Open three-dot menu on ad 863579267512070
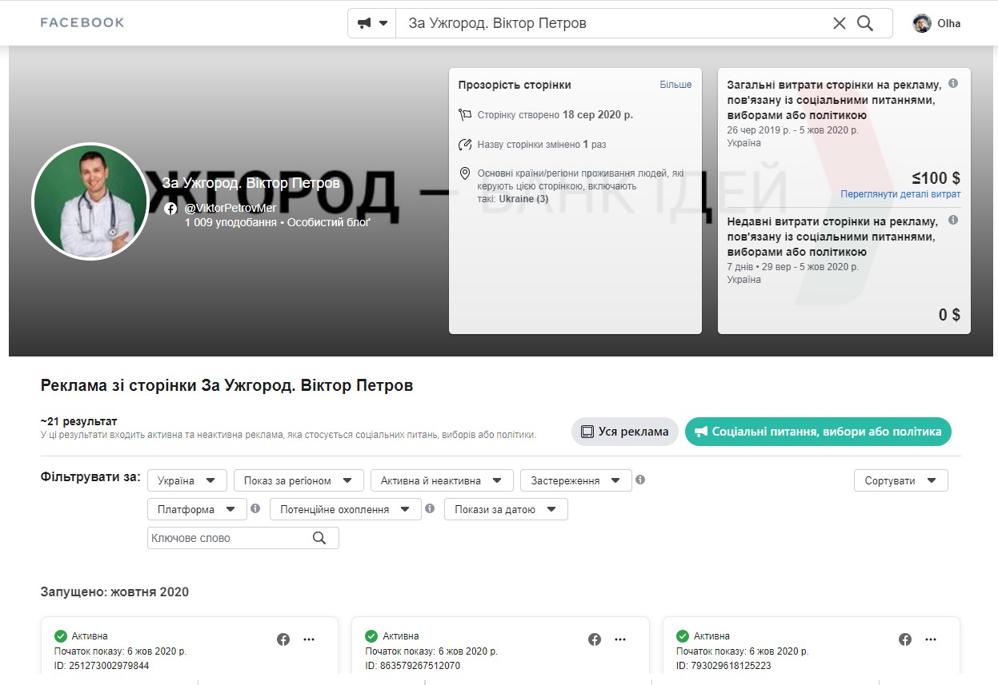Viewport: 998px width, 685px height. tap(620, 639)
